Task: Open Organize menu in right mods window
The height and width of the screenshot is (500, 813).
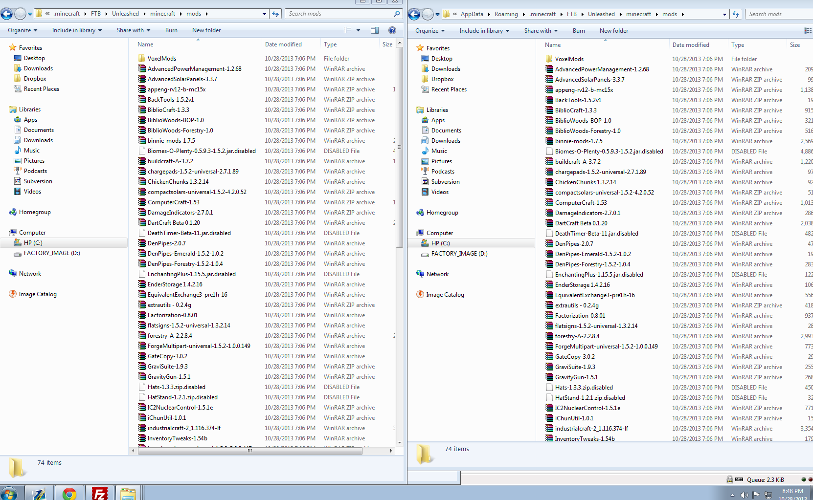Action: coord(430,31)
